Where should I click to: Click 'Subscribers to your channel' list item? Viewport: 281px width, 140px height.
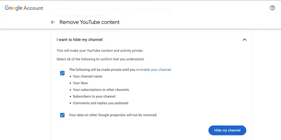point(94,96)
